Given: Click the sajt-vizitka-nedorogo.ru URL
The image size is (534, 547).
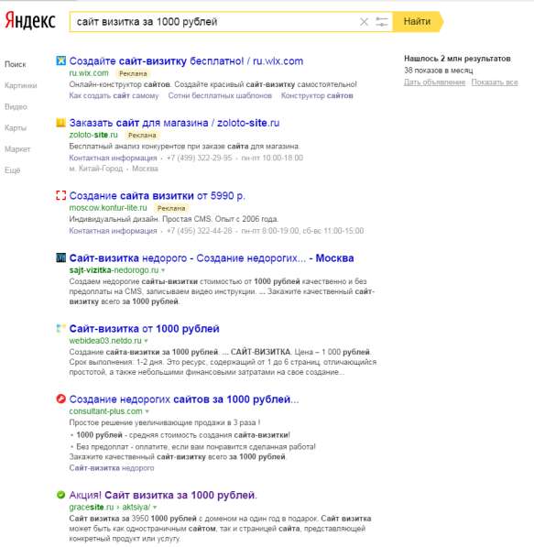Looking at the screenshot, I should click(x=114, y=270).
